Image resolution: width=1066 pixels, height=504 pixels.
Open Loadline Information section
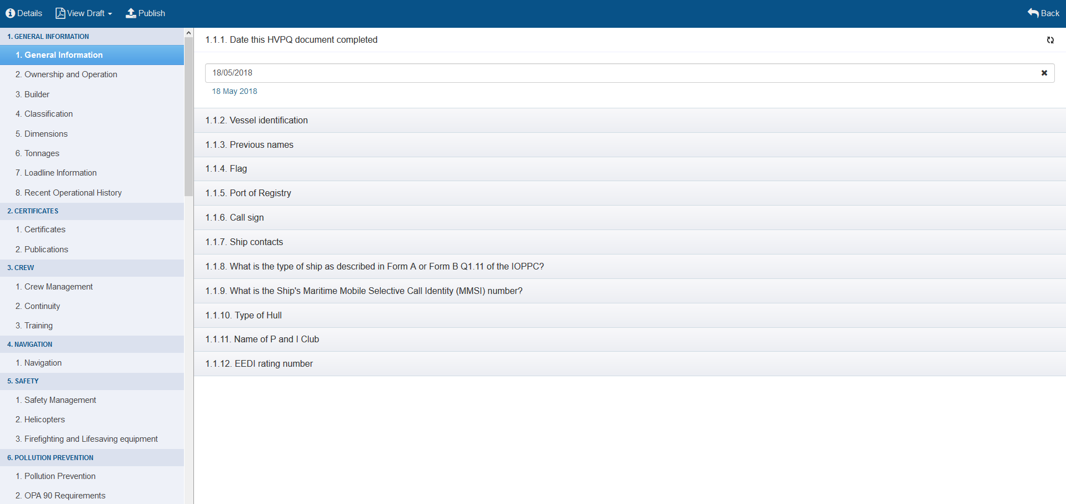(92, 173)
